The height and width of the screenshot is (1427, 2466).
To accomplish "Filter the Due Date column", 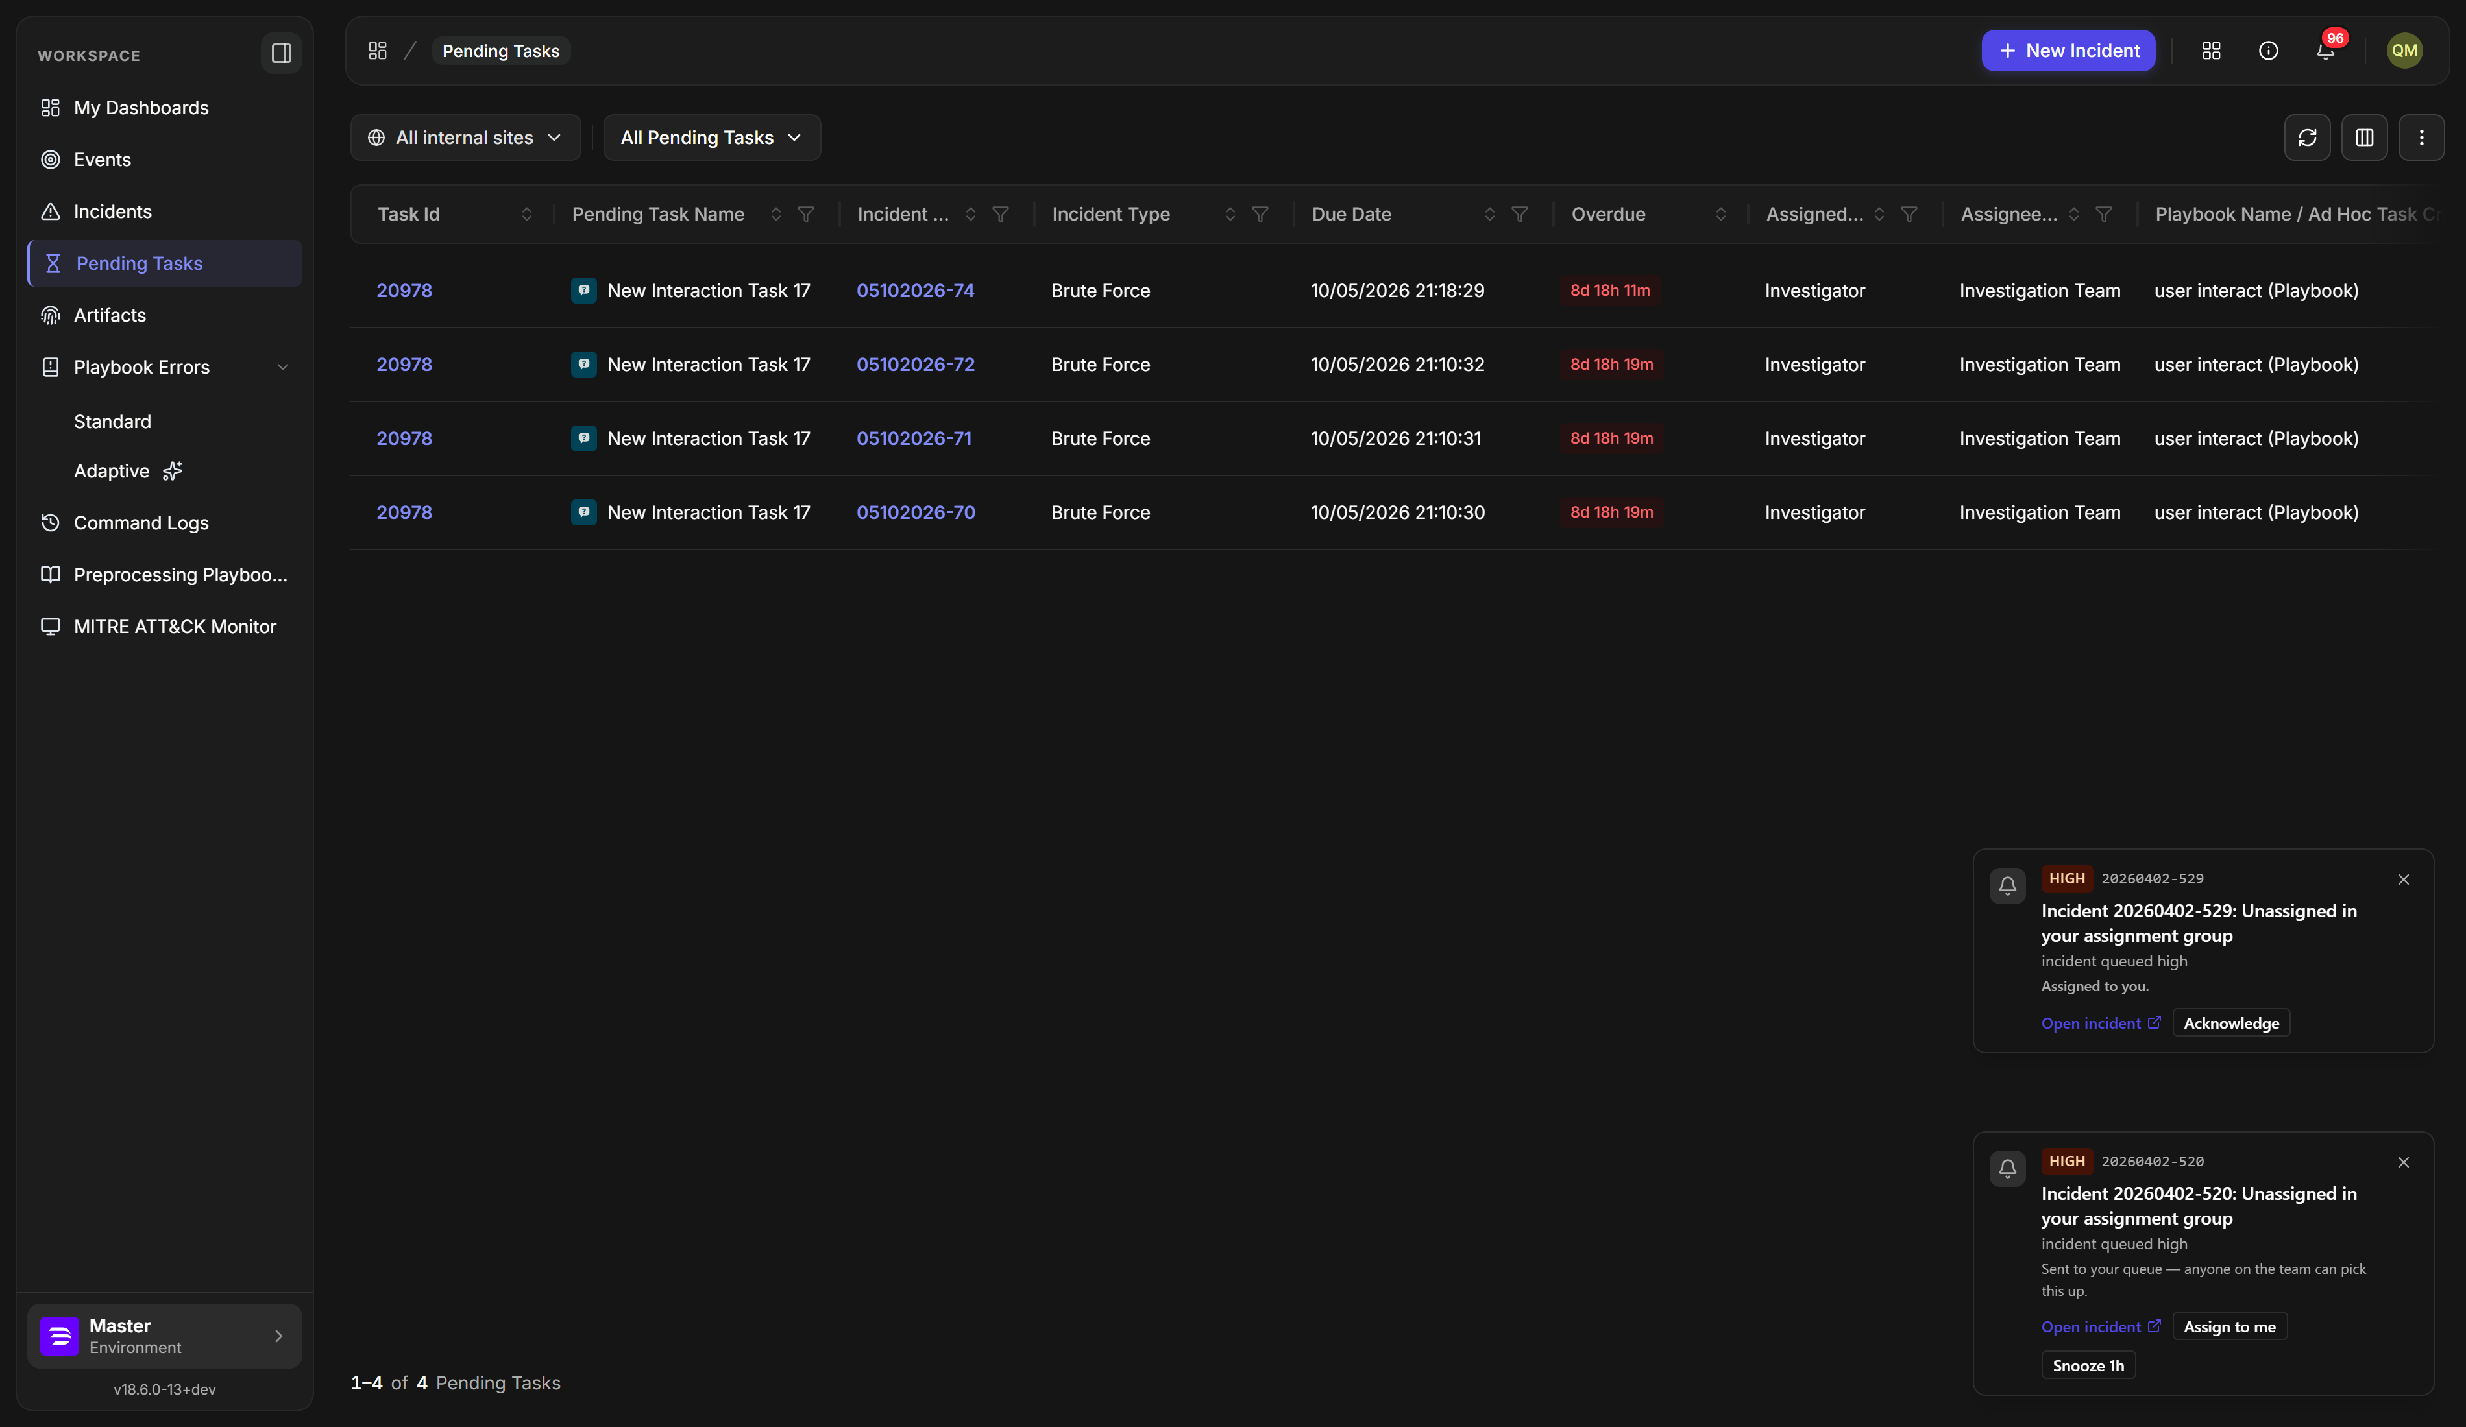I will coord(1520,214).
